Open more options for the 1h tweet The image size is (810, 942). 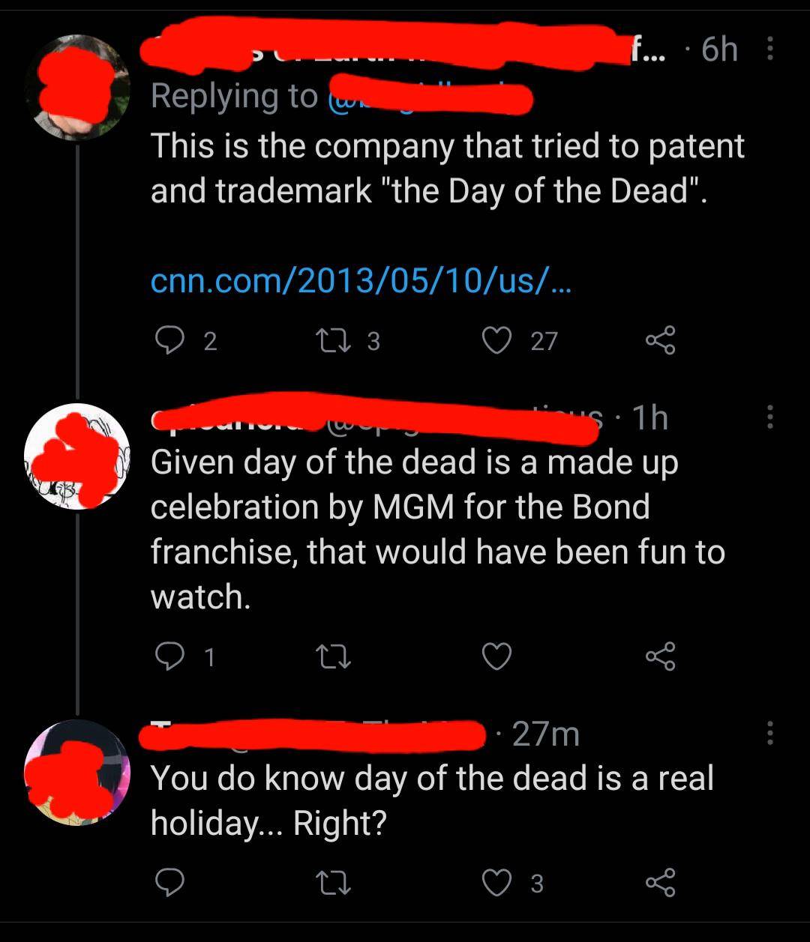769,417
